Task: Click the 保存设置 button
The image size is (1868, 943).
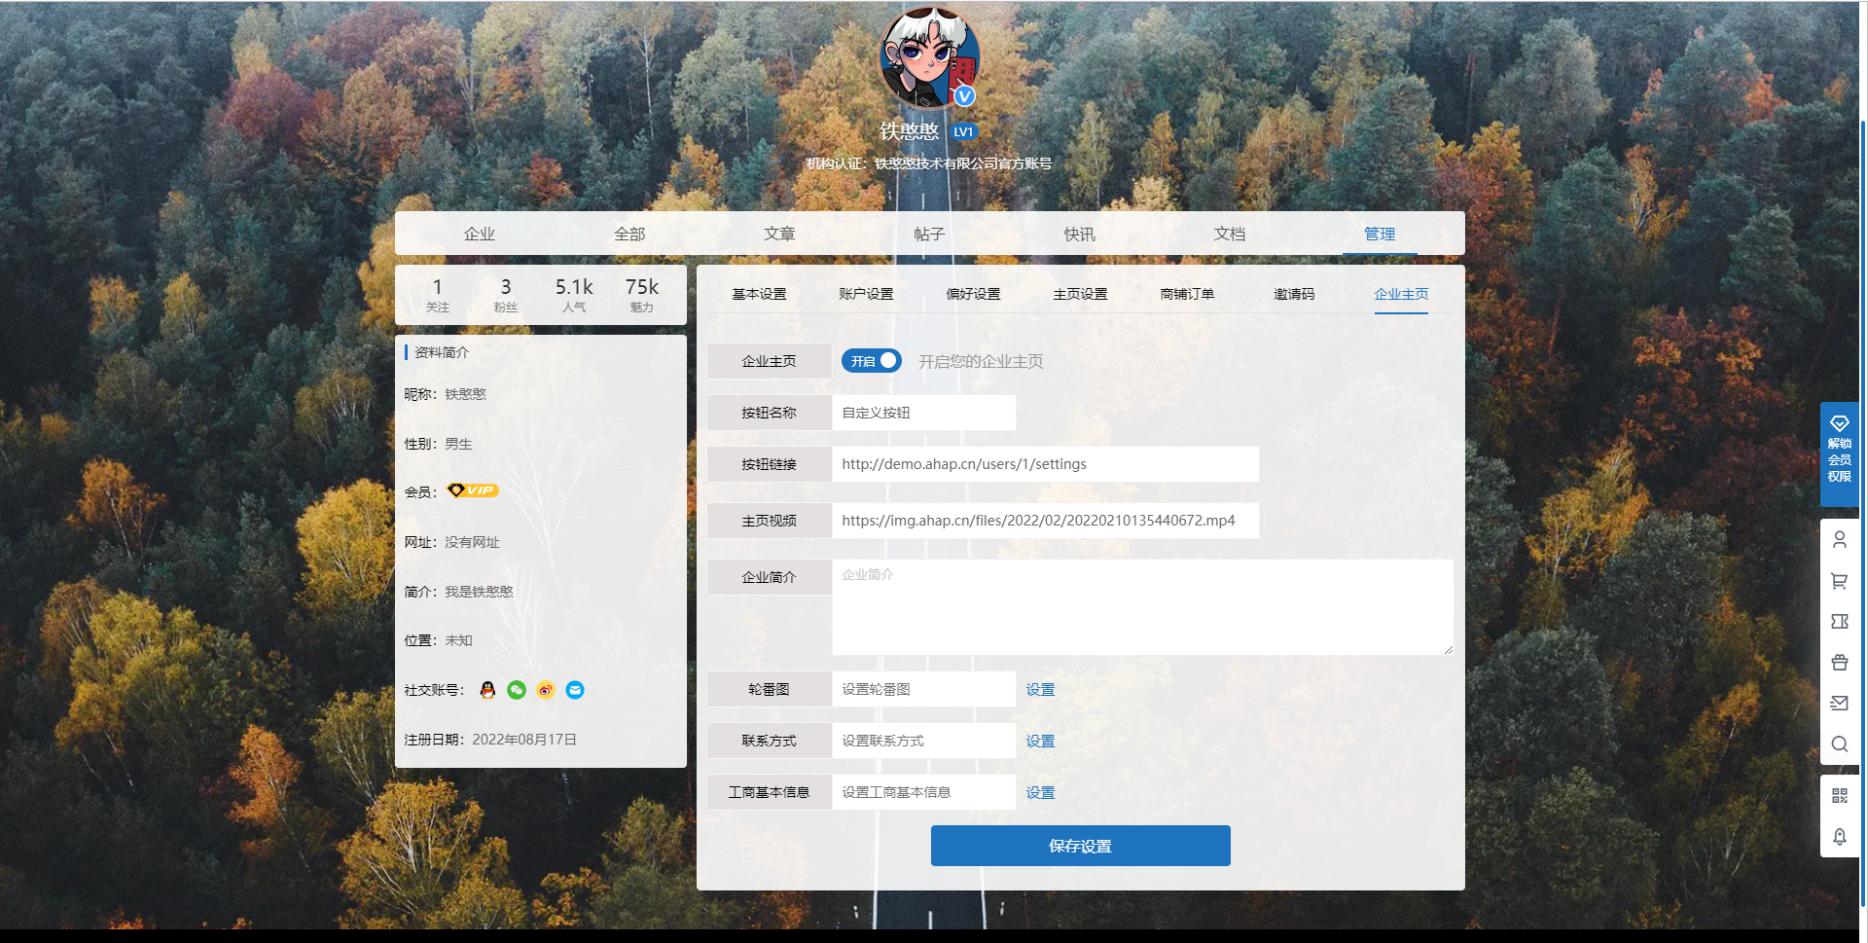Action: (x=1080, y=846)
